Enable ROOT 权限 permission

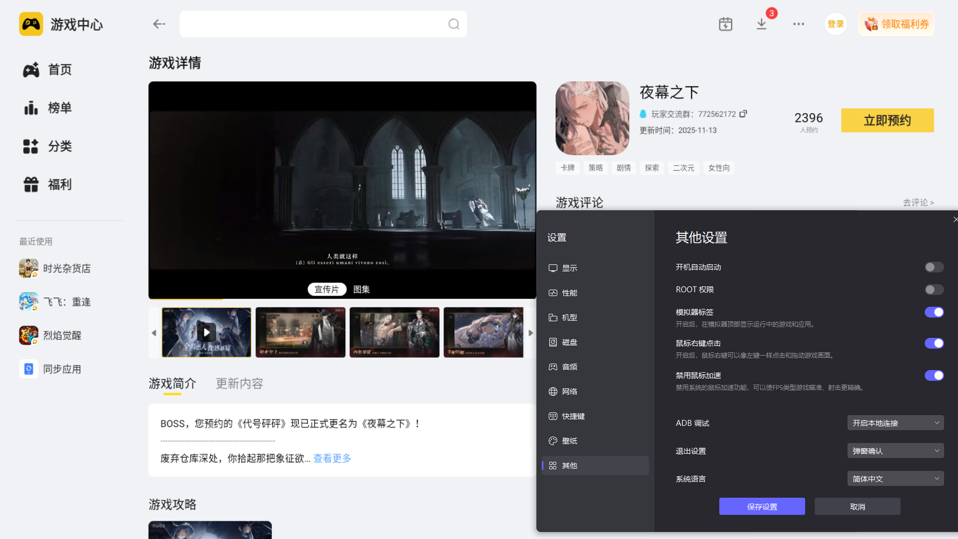933,289
